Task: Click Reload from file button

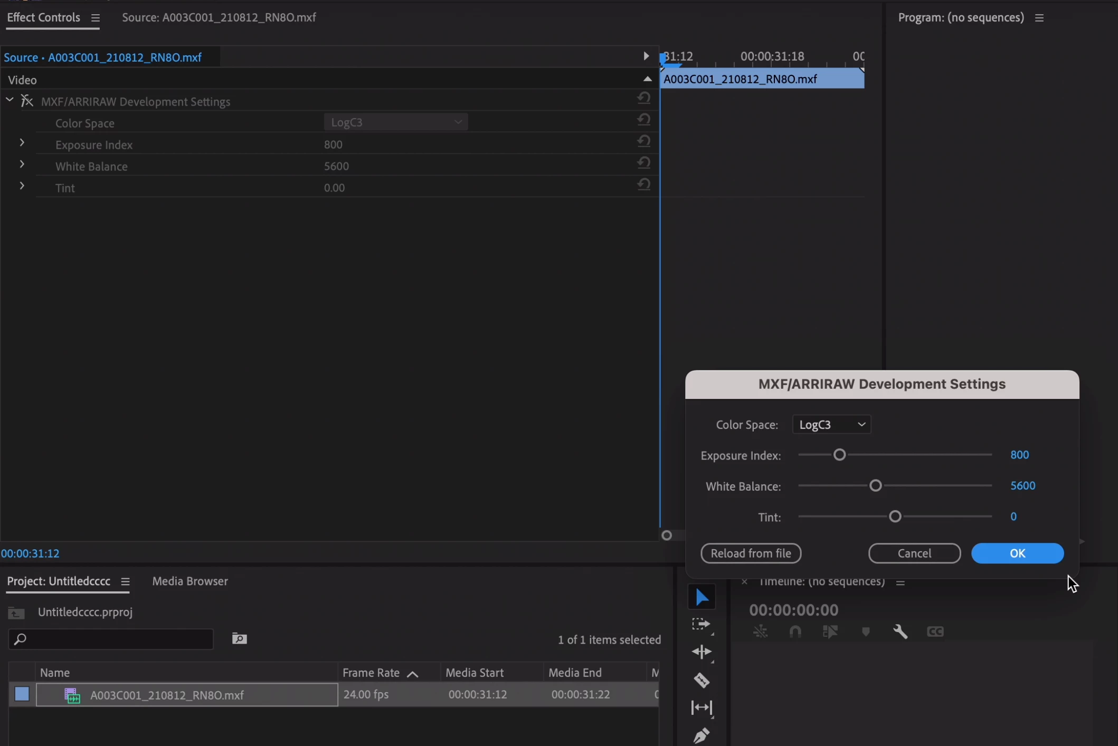Action: click(751, 553)
